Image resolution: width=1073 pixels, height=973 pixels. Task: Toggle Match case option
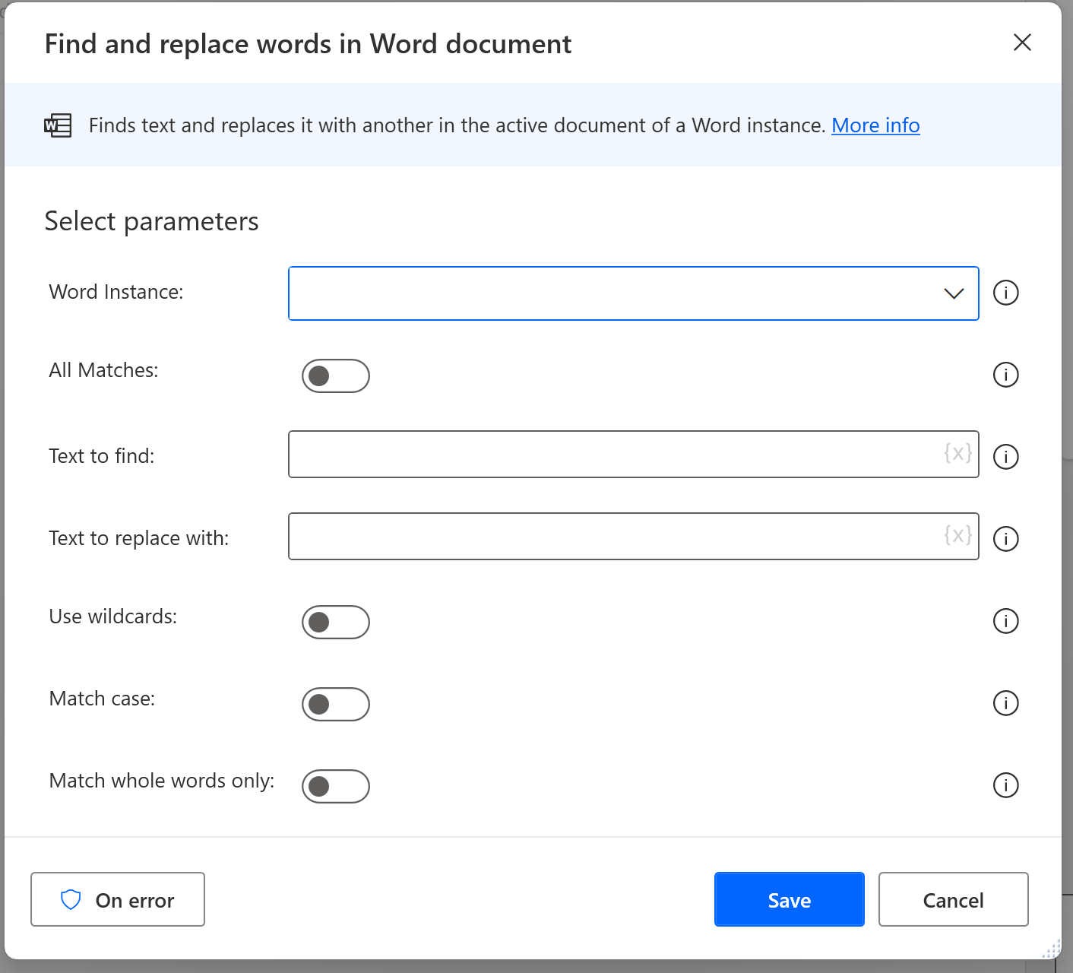[336, 705]
